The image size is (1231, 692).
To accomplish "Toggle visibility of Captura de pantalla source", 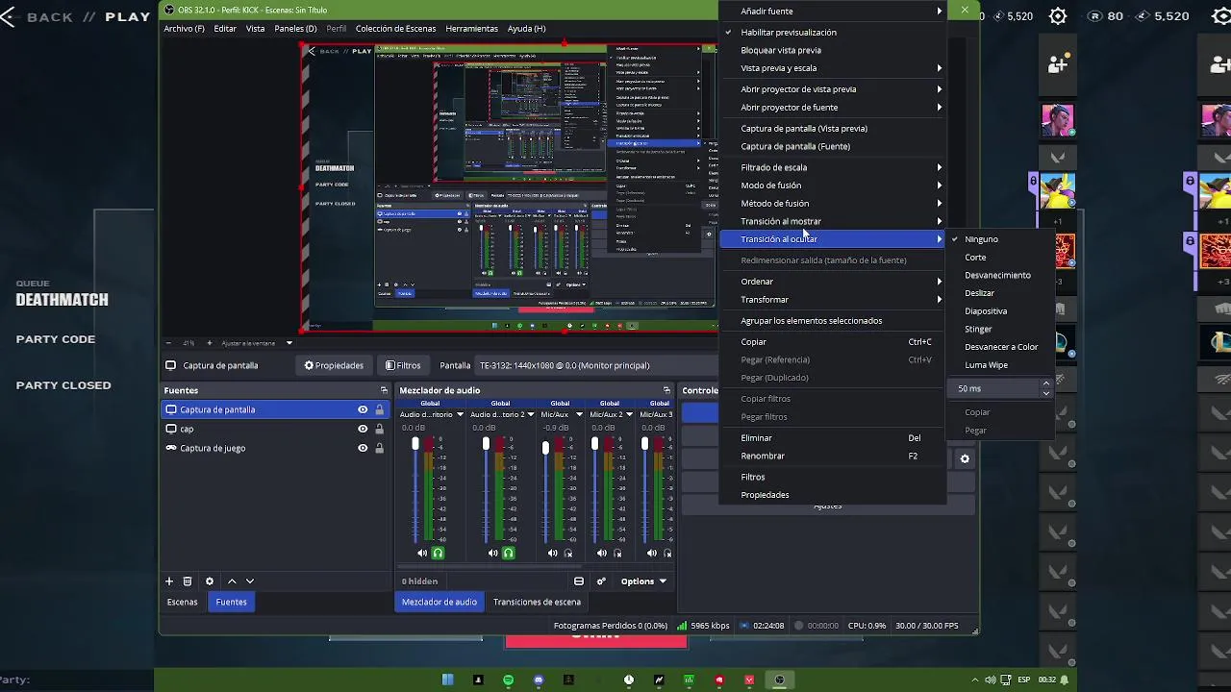I will [x=363, y=409].
